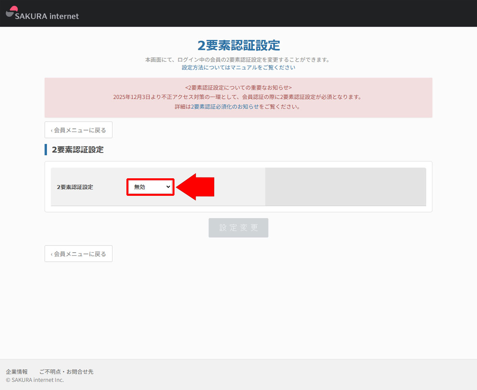This screenshot has width=477, height=390.
Task: Click the empty gray cell right of dropdown
Action: [345, 186]
